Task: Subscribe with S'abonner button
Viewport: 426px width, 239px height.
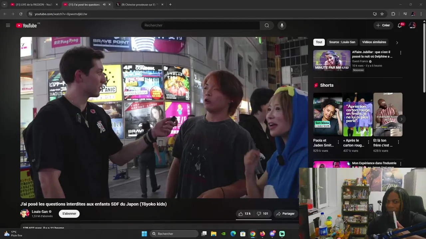Action: (x=69, y=213)
